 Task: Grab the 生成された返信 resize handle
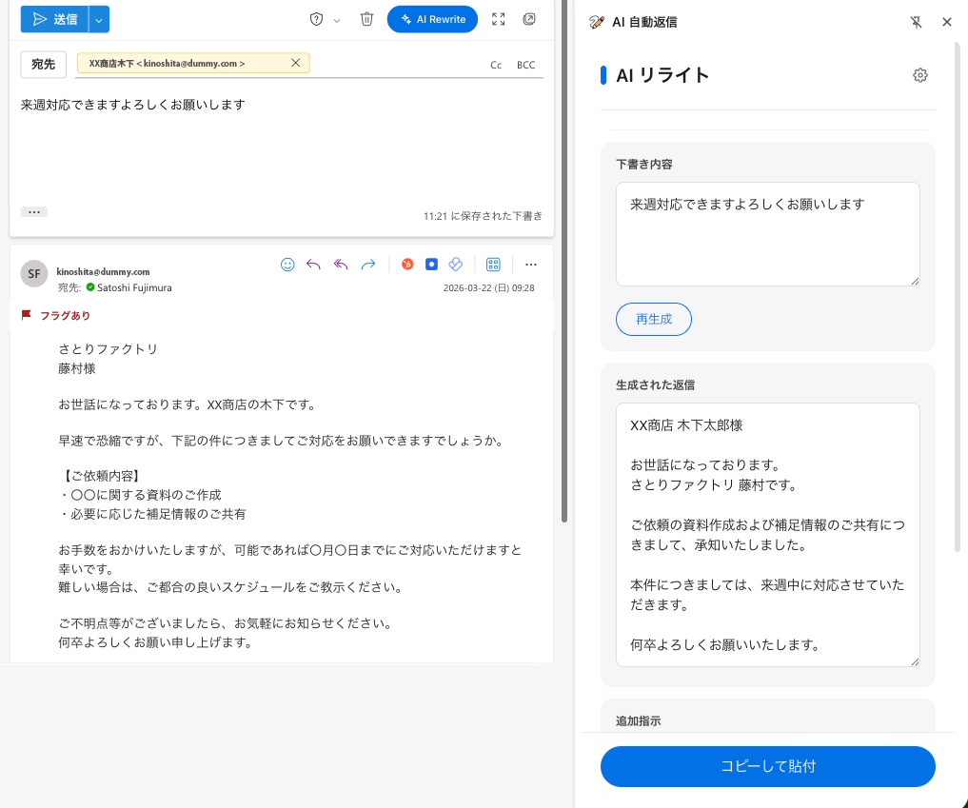[x=915, y=661]
